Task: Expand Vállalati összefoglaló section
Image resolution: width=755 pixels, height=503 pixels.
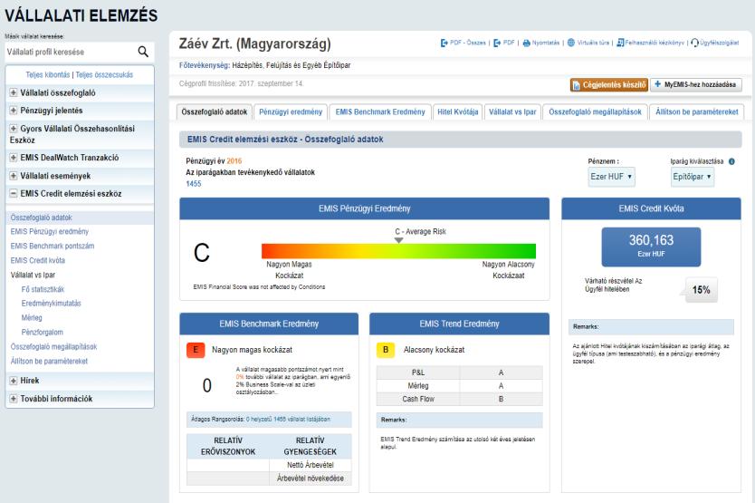Action: pos(14,92)
